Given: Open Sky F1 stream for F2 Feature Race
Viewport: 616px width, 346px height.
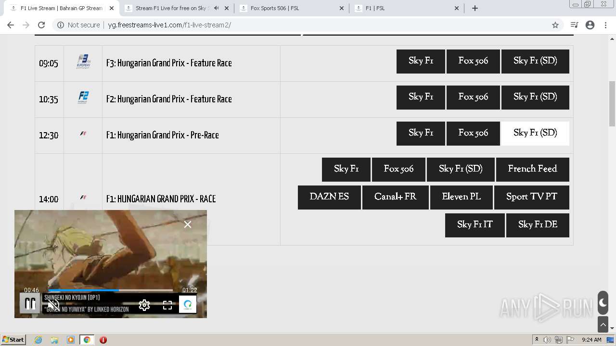Looking at the screenshot, I should (421, 97).
